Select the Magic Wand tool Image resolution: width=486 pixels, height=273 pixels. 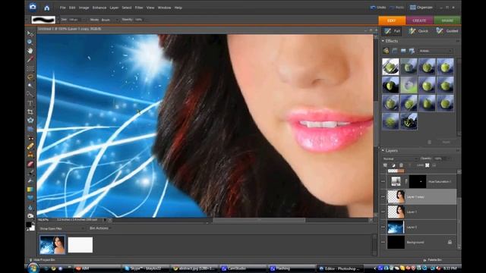(x=30, y=86)
